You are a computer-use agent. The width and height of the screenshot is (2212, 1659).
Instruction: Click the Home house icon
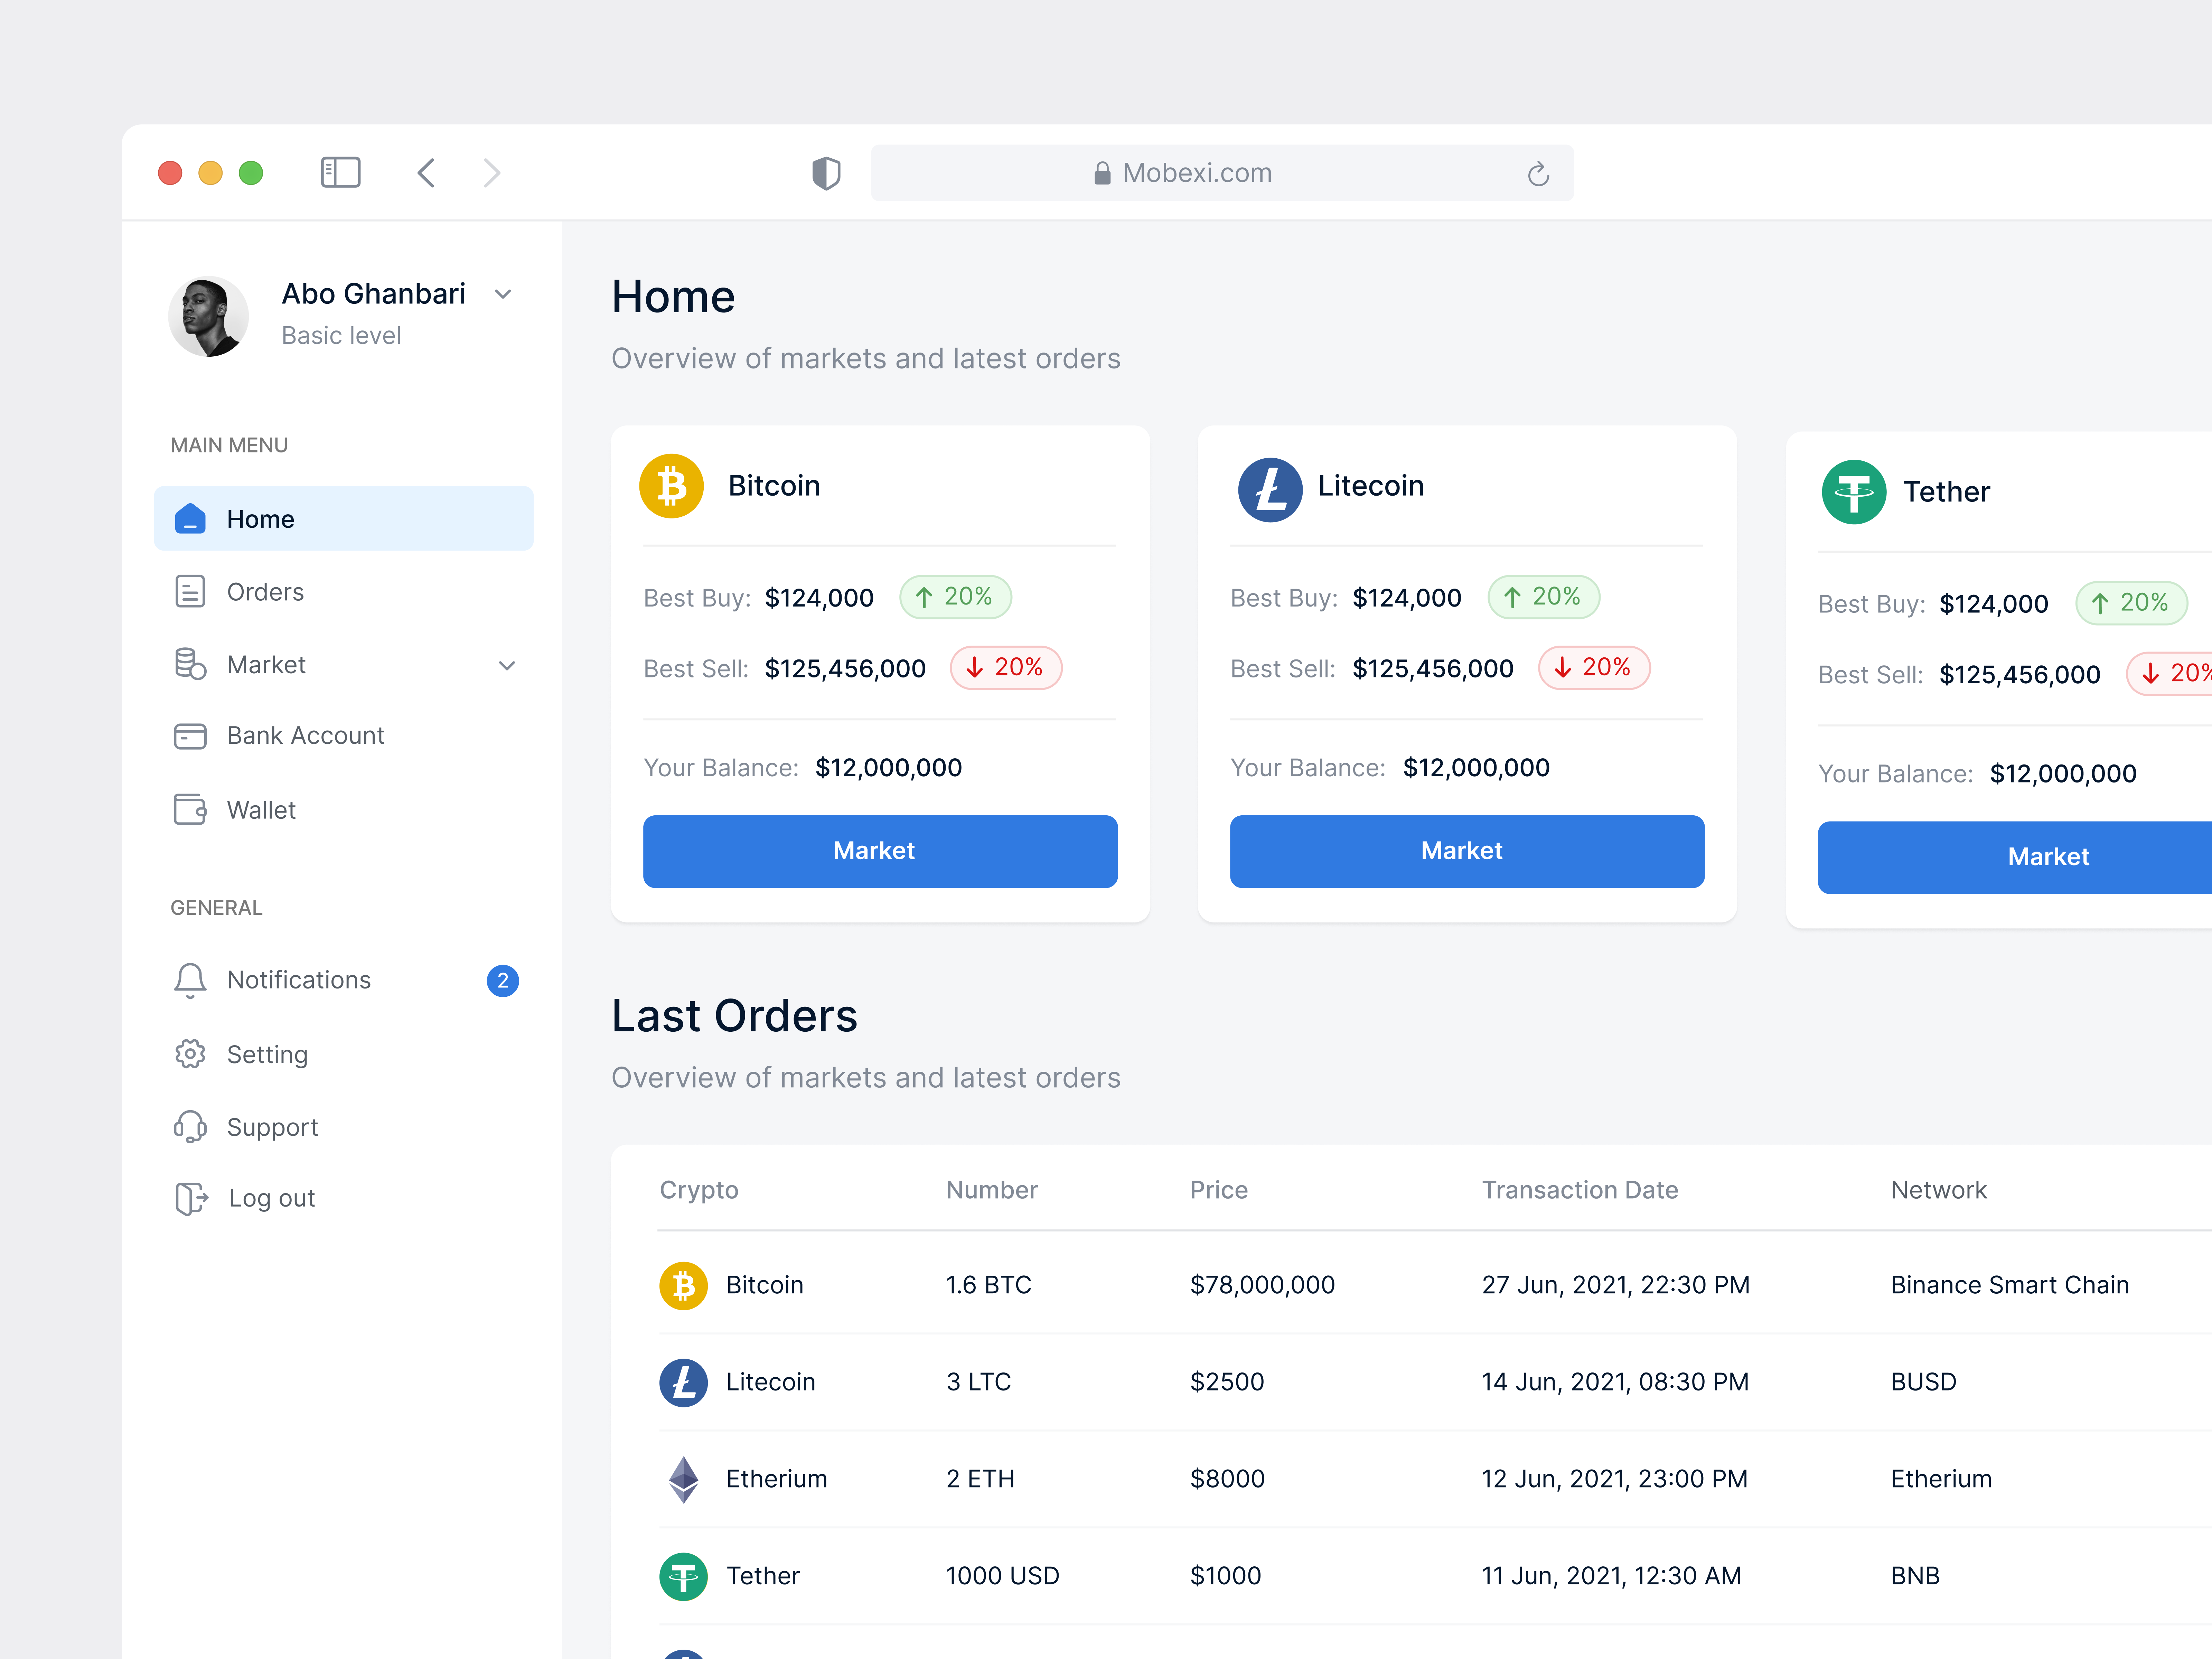[190, 519]
